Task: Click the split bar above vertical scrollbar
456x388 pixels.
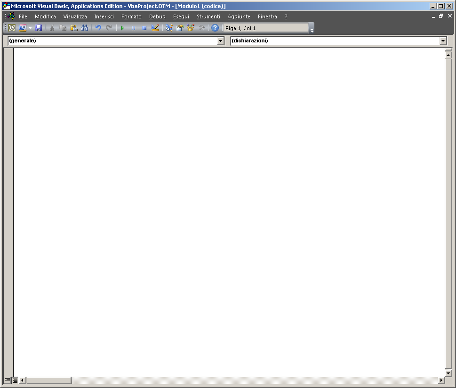Action: coord(448,50)
